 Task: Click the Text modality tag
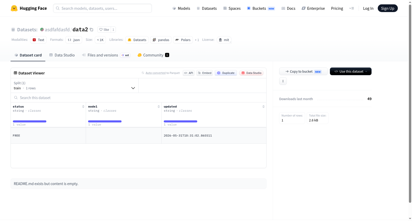(38, 40)
